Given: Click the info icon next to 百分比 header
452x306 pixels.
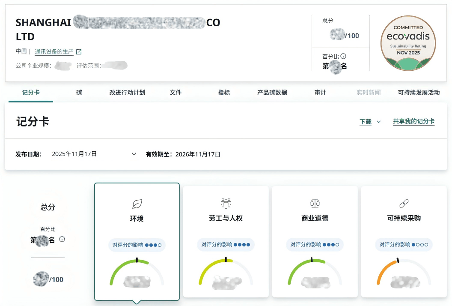Looking at the screenshot, I should pos(343,56).
